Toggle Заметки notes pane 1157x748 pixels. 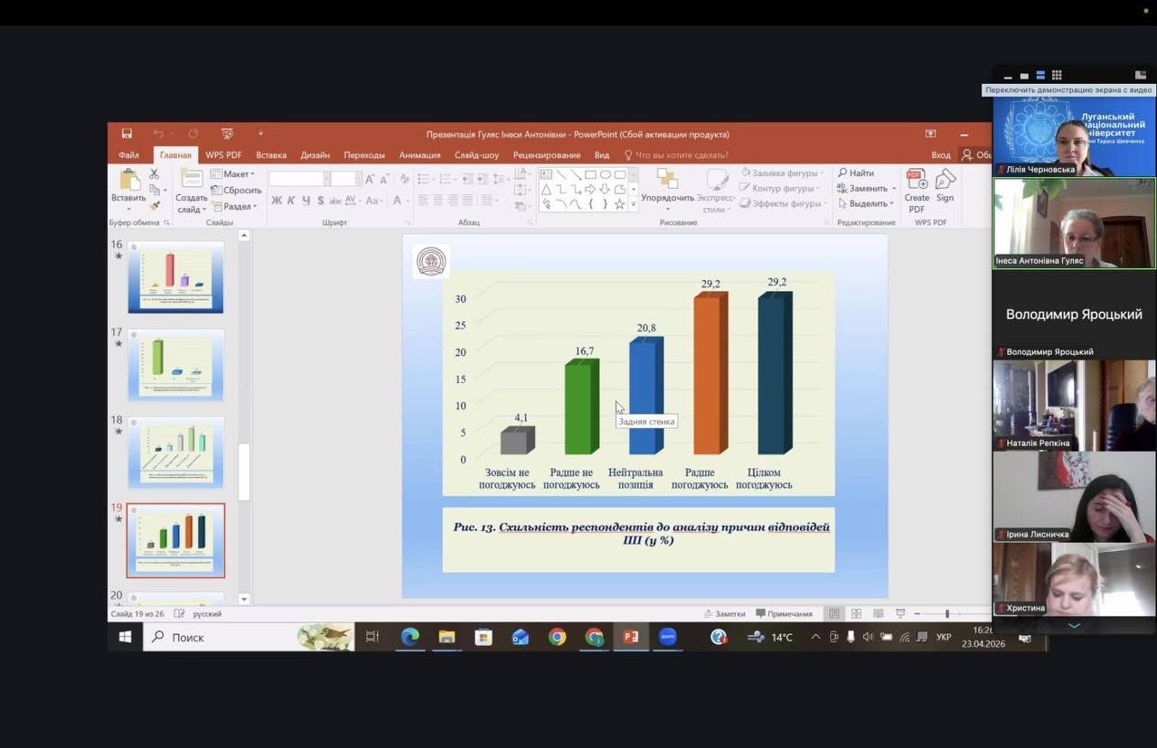724,613
